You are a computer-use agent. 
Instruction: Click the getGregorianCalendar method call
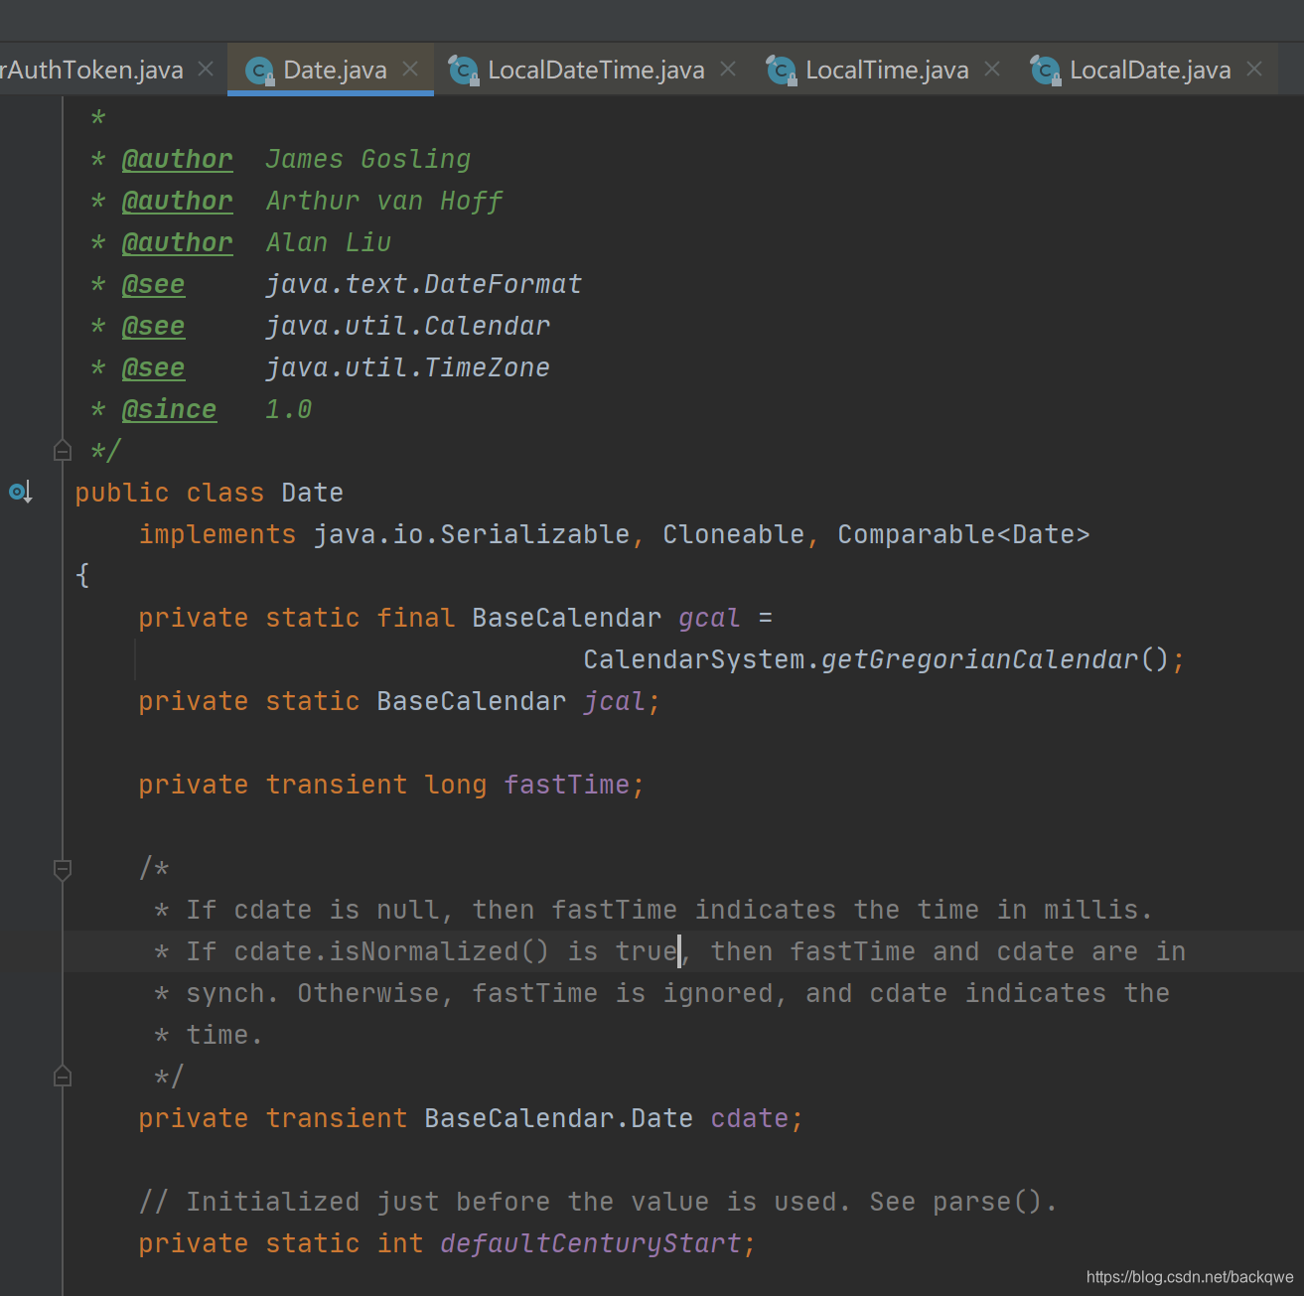coord(980,659)
